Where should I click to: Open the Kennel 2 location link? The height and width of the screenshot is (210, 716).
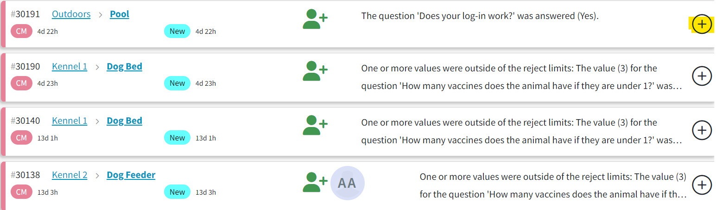tap(70, 175)
